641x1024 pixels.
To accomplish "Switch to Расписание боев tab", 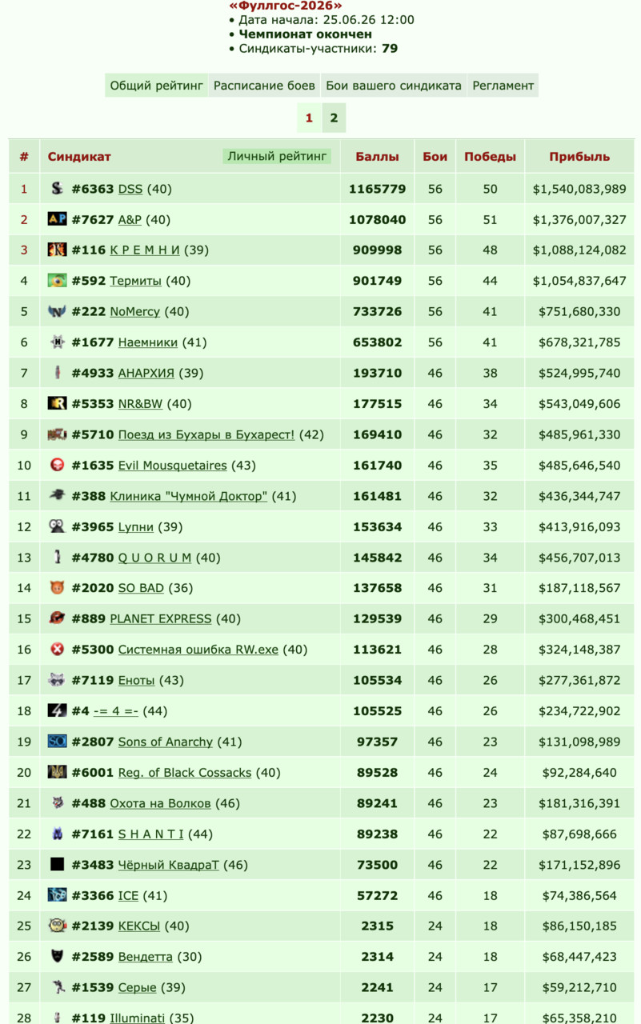I will tap(265, 86).
